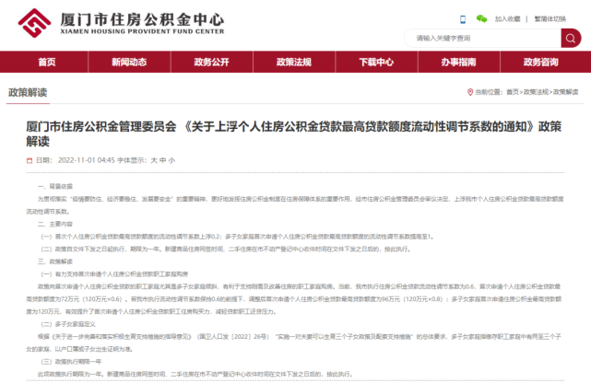Image resolution: width=591 pixels, height=383 pixels.
Task: Set font size to 中
Action: (162, 160)
